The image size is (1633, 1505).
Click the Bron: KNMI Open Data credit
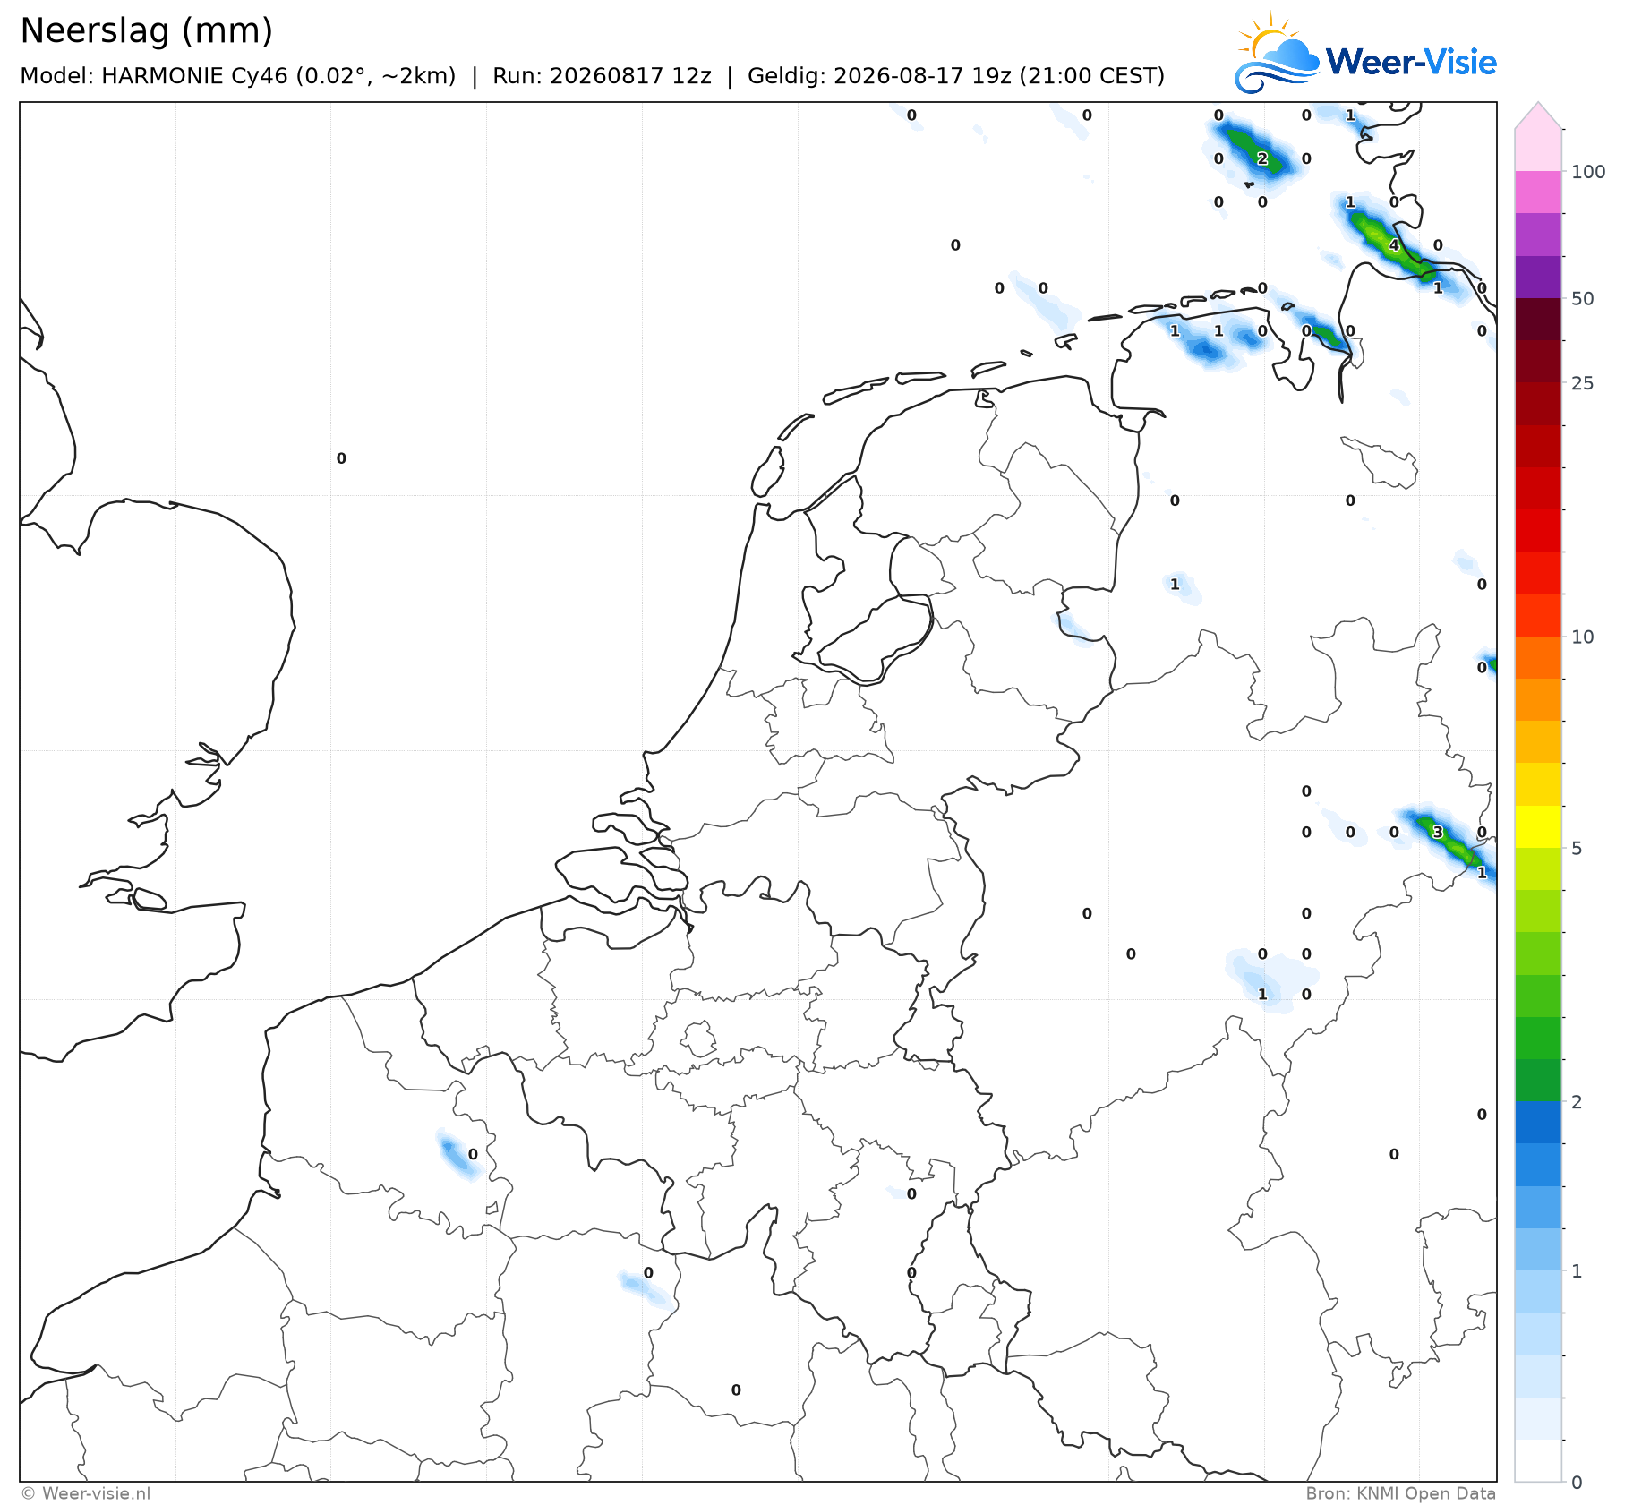1400,1493
